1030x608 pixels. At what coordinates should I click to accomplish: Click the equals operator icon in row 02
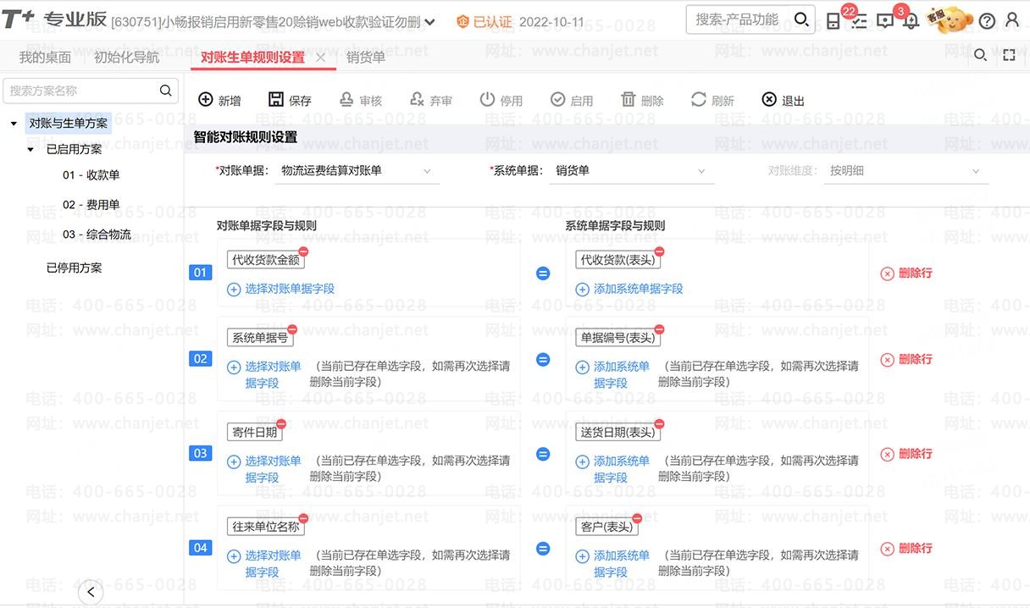click(x=543, y=360)
